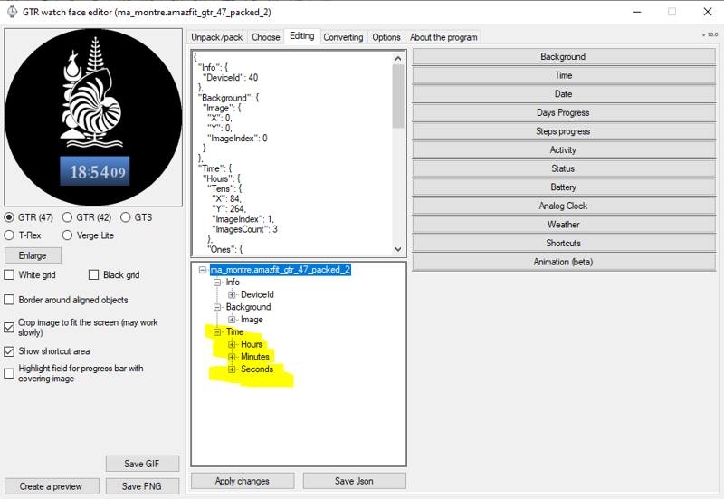
Task: Open the Analog Clock section
Action: click(563, 206)
